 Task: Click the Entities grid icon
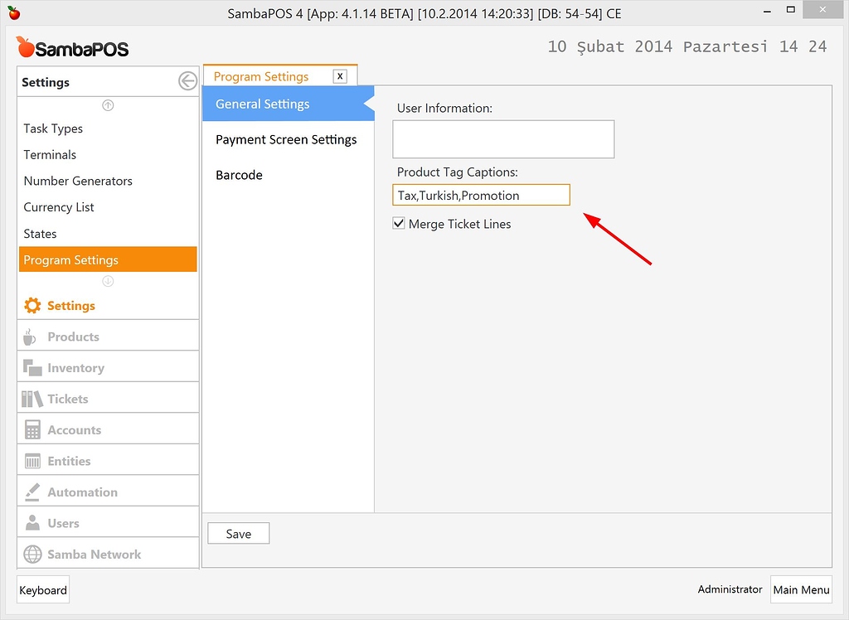click(x=32, y=459)
